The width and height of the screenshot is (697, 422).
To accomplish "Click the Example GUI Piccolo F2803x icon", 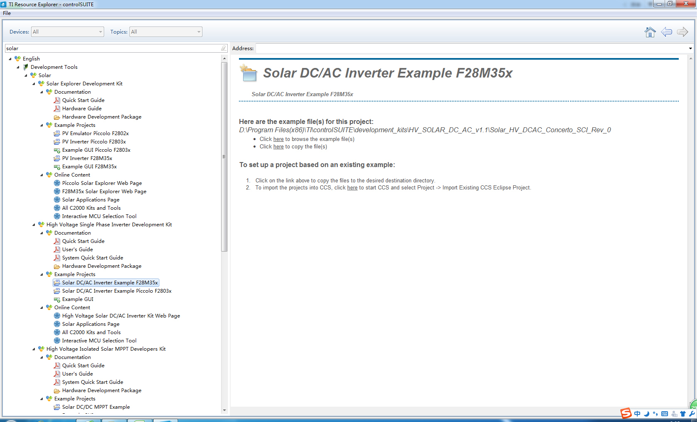I will pos(57,150).
